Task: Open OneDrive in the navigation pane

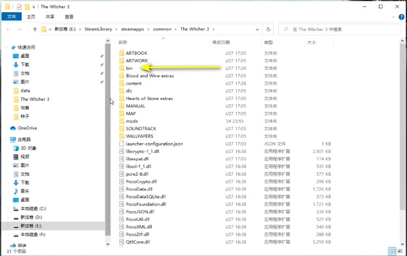Action: coord(28,128)
